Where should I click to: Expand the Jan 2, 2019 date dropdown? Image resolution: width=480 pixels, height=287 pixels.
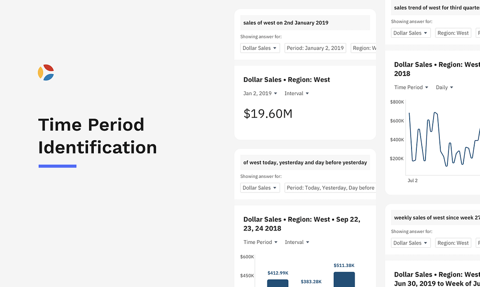click(x=260, y=93)
